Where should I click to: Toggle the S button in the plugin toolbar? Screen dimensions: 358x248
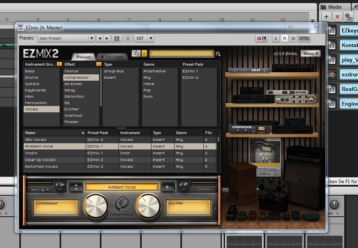[x=276, y=38]
